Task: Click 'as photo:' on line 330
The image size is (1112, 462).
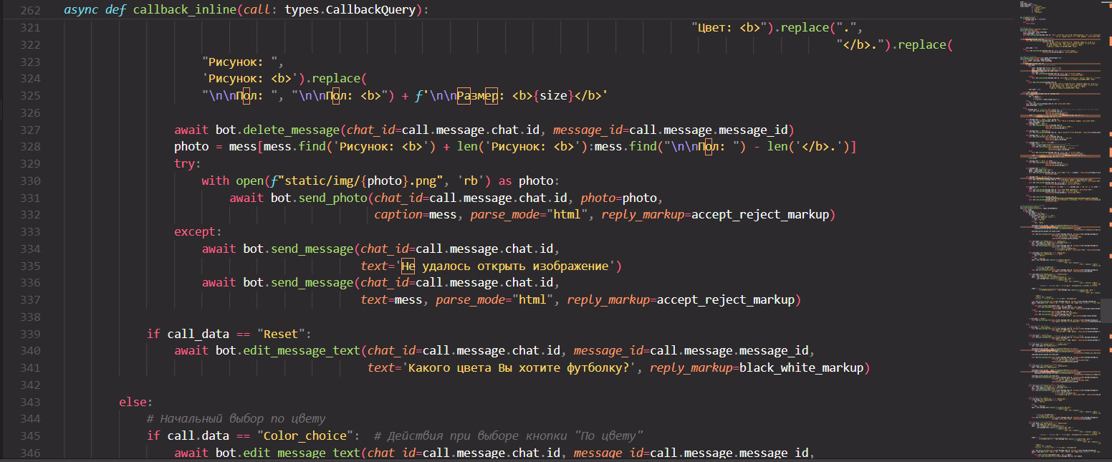Action: (528, 181)
